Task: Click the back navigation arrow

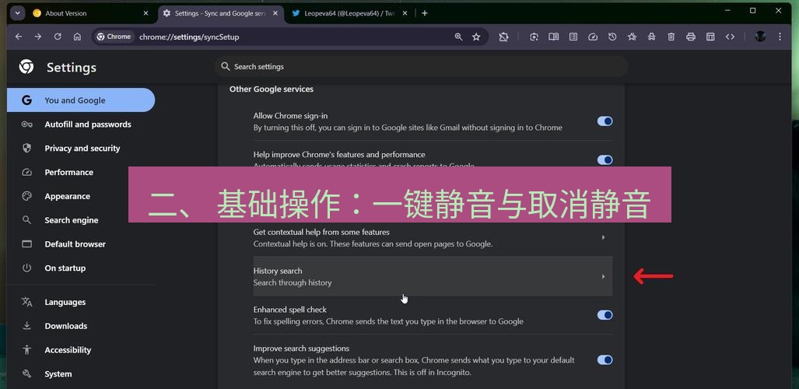Action: [19, 37]
